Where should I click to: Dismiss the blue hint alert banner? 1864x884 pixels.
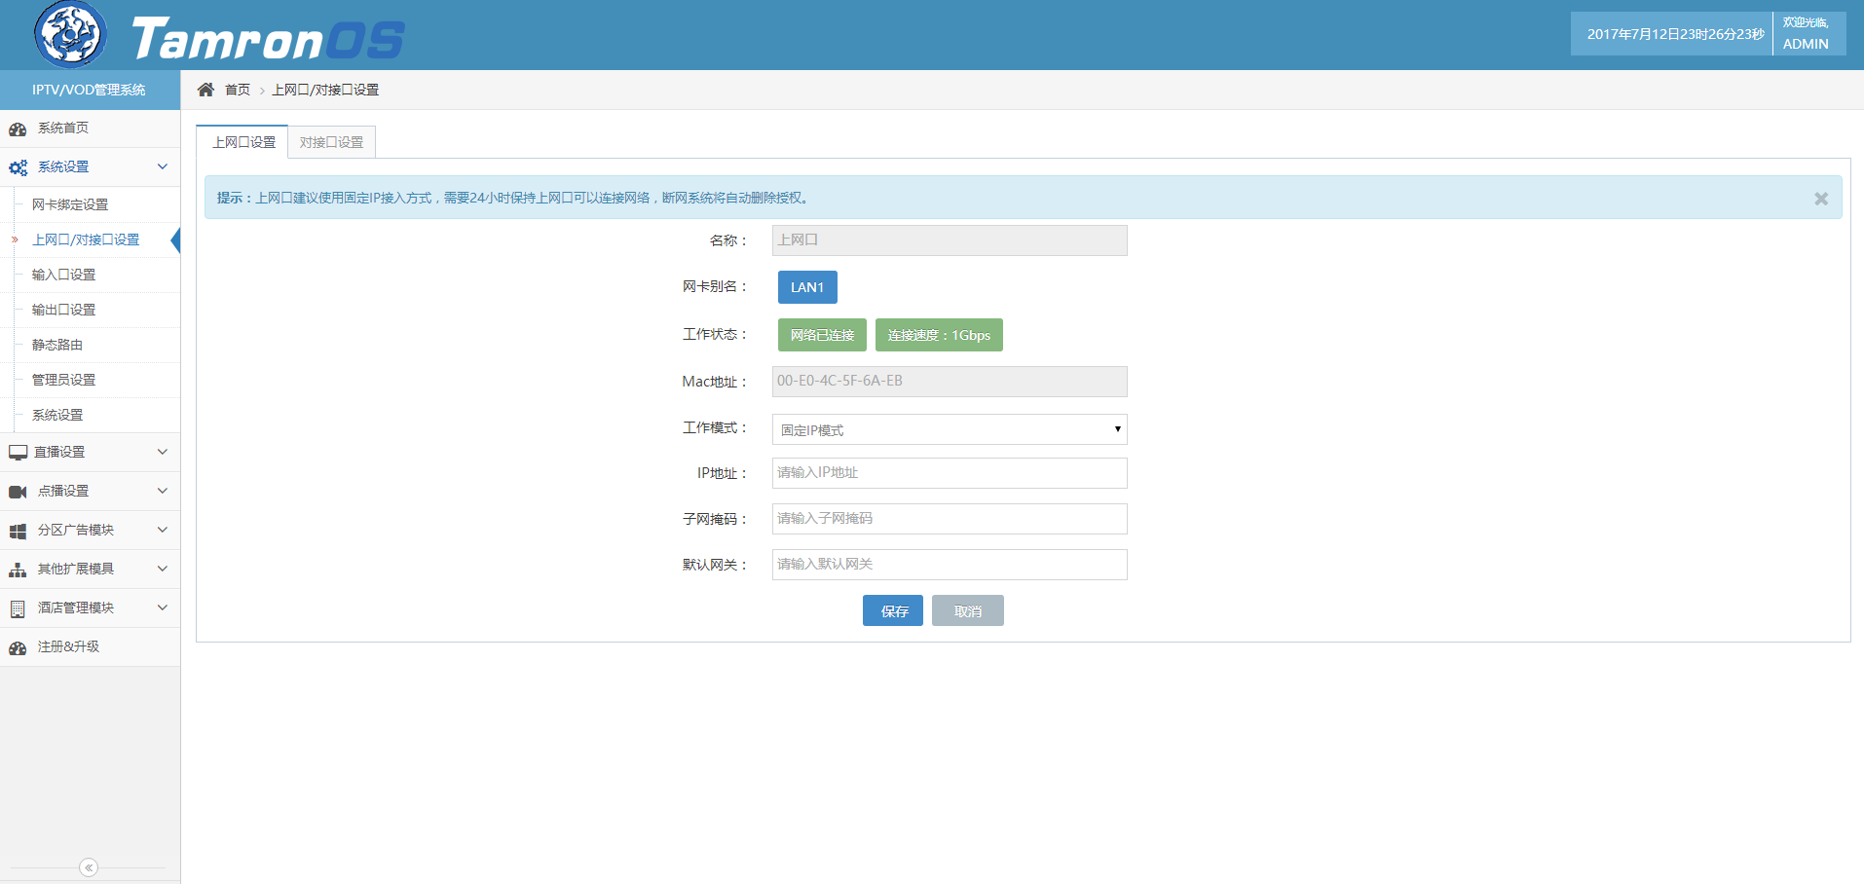1820,199
